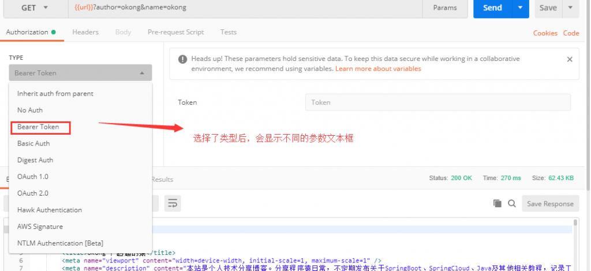Click the blue Send button
The image size is (591, 271).
(x=493, y=7)
